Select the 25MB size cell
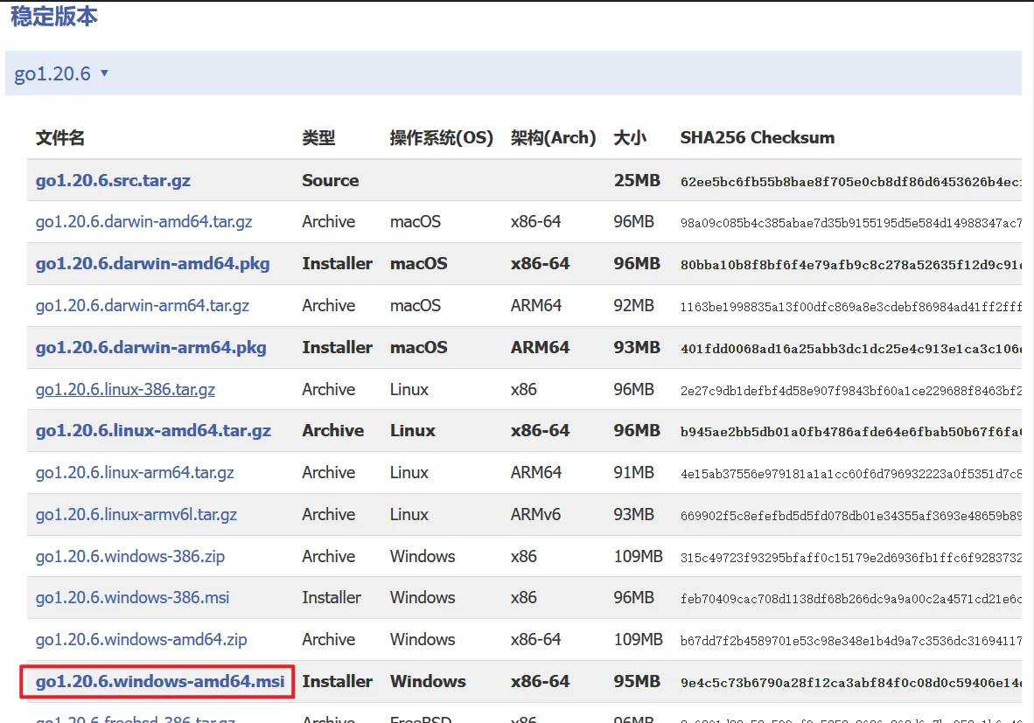Image resolution: width=1034 pixels, height=723 pixels. click(x=637, y=181)
